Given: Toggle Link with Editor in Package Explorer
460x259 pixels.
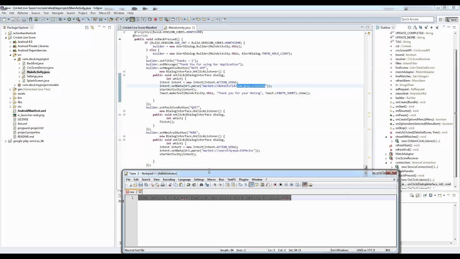Looking at the screenshot, I should (x=92, y=28).
